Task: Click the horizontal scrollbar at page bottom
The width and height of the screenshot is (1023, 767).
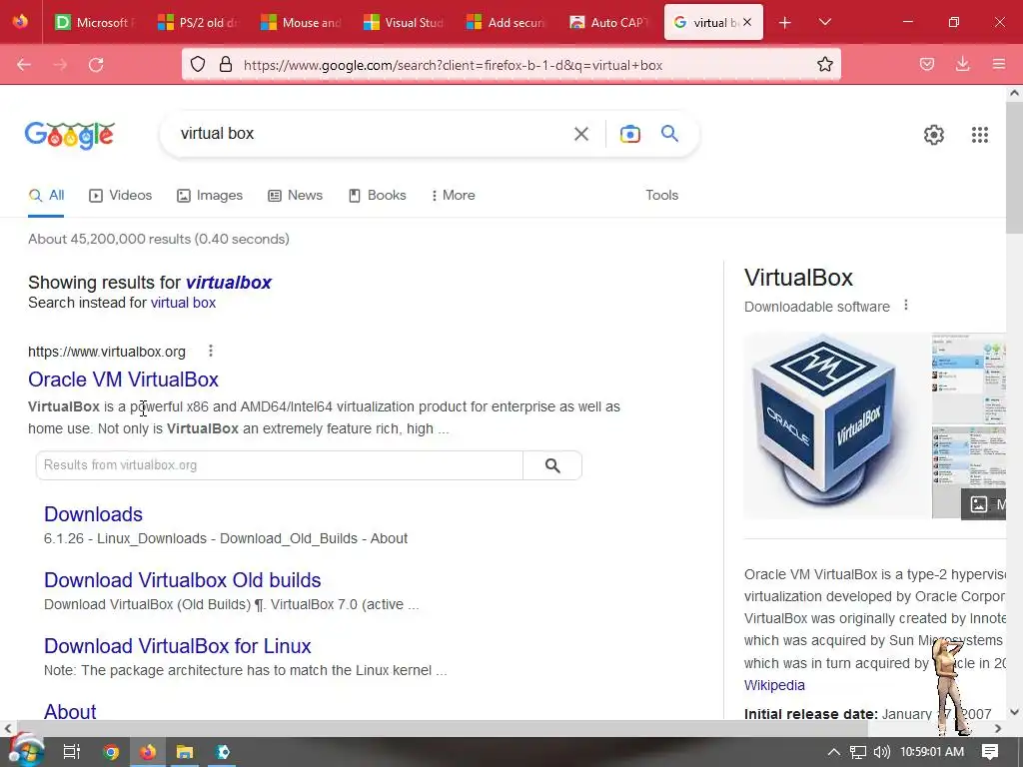Action: pyautogui.click(x=442, y=728)
